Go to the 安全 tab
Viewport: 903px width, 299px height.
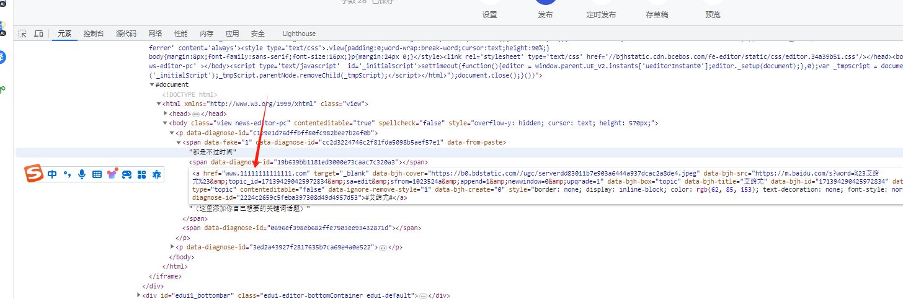pyautogui.click(x=258, y=33)
